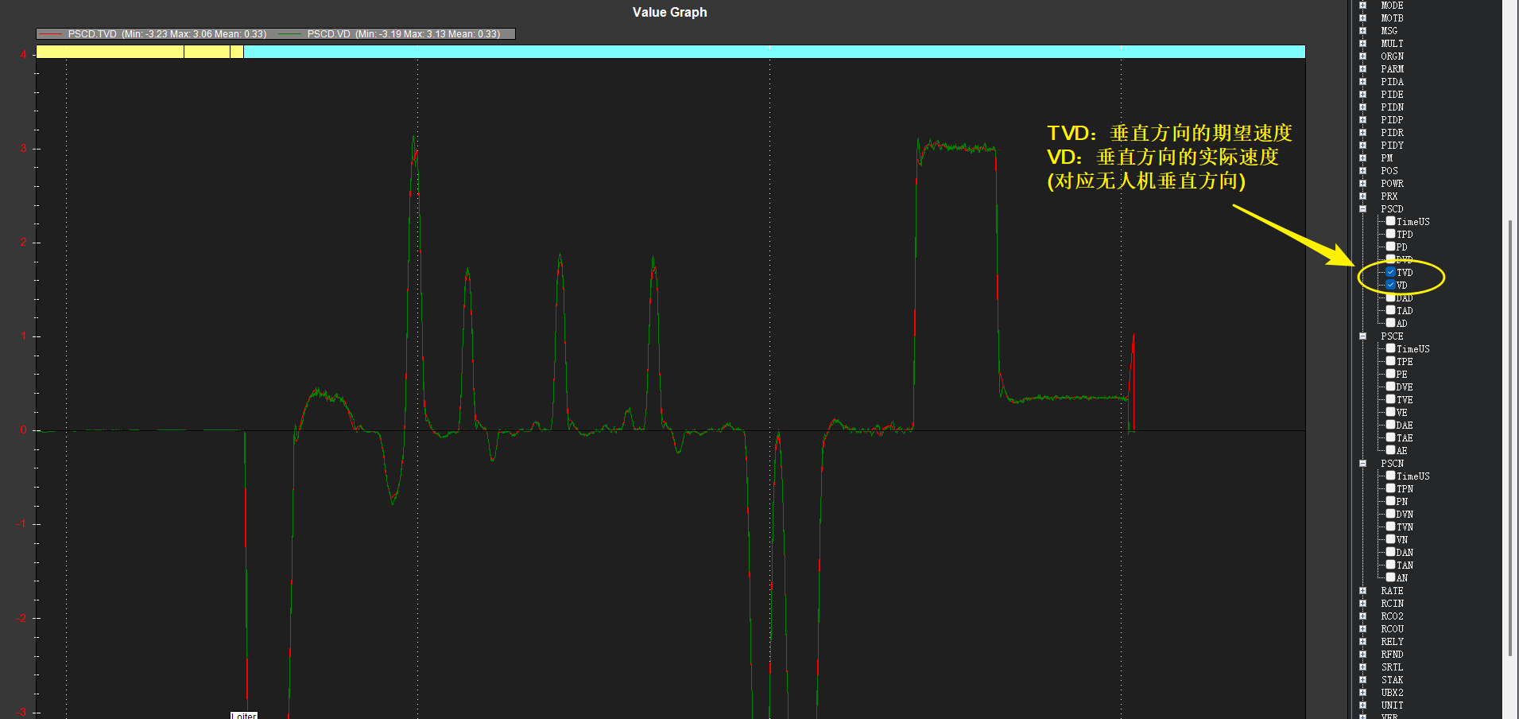Check the PN box in PSCN
The image size is (1519, 719).
pyautogui.click(x=1390, y=501)
